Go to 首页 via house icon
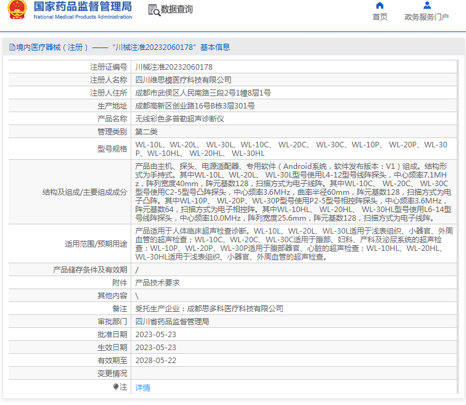 [380, 5]
